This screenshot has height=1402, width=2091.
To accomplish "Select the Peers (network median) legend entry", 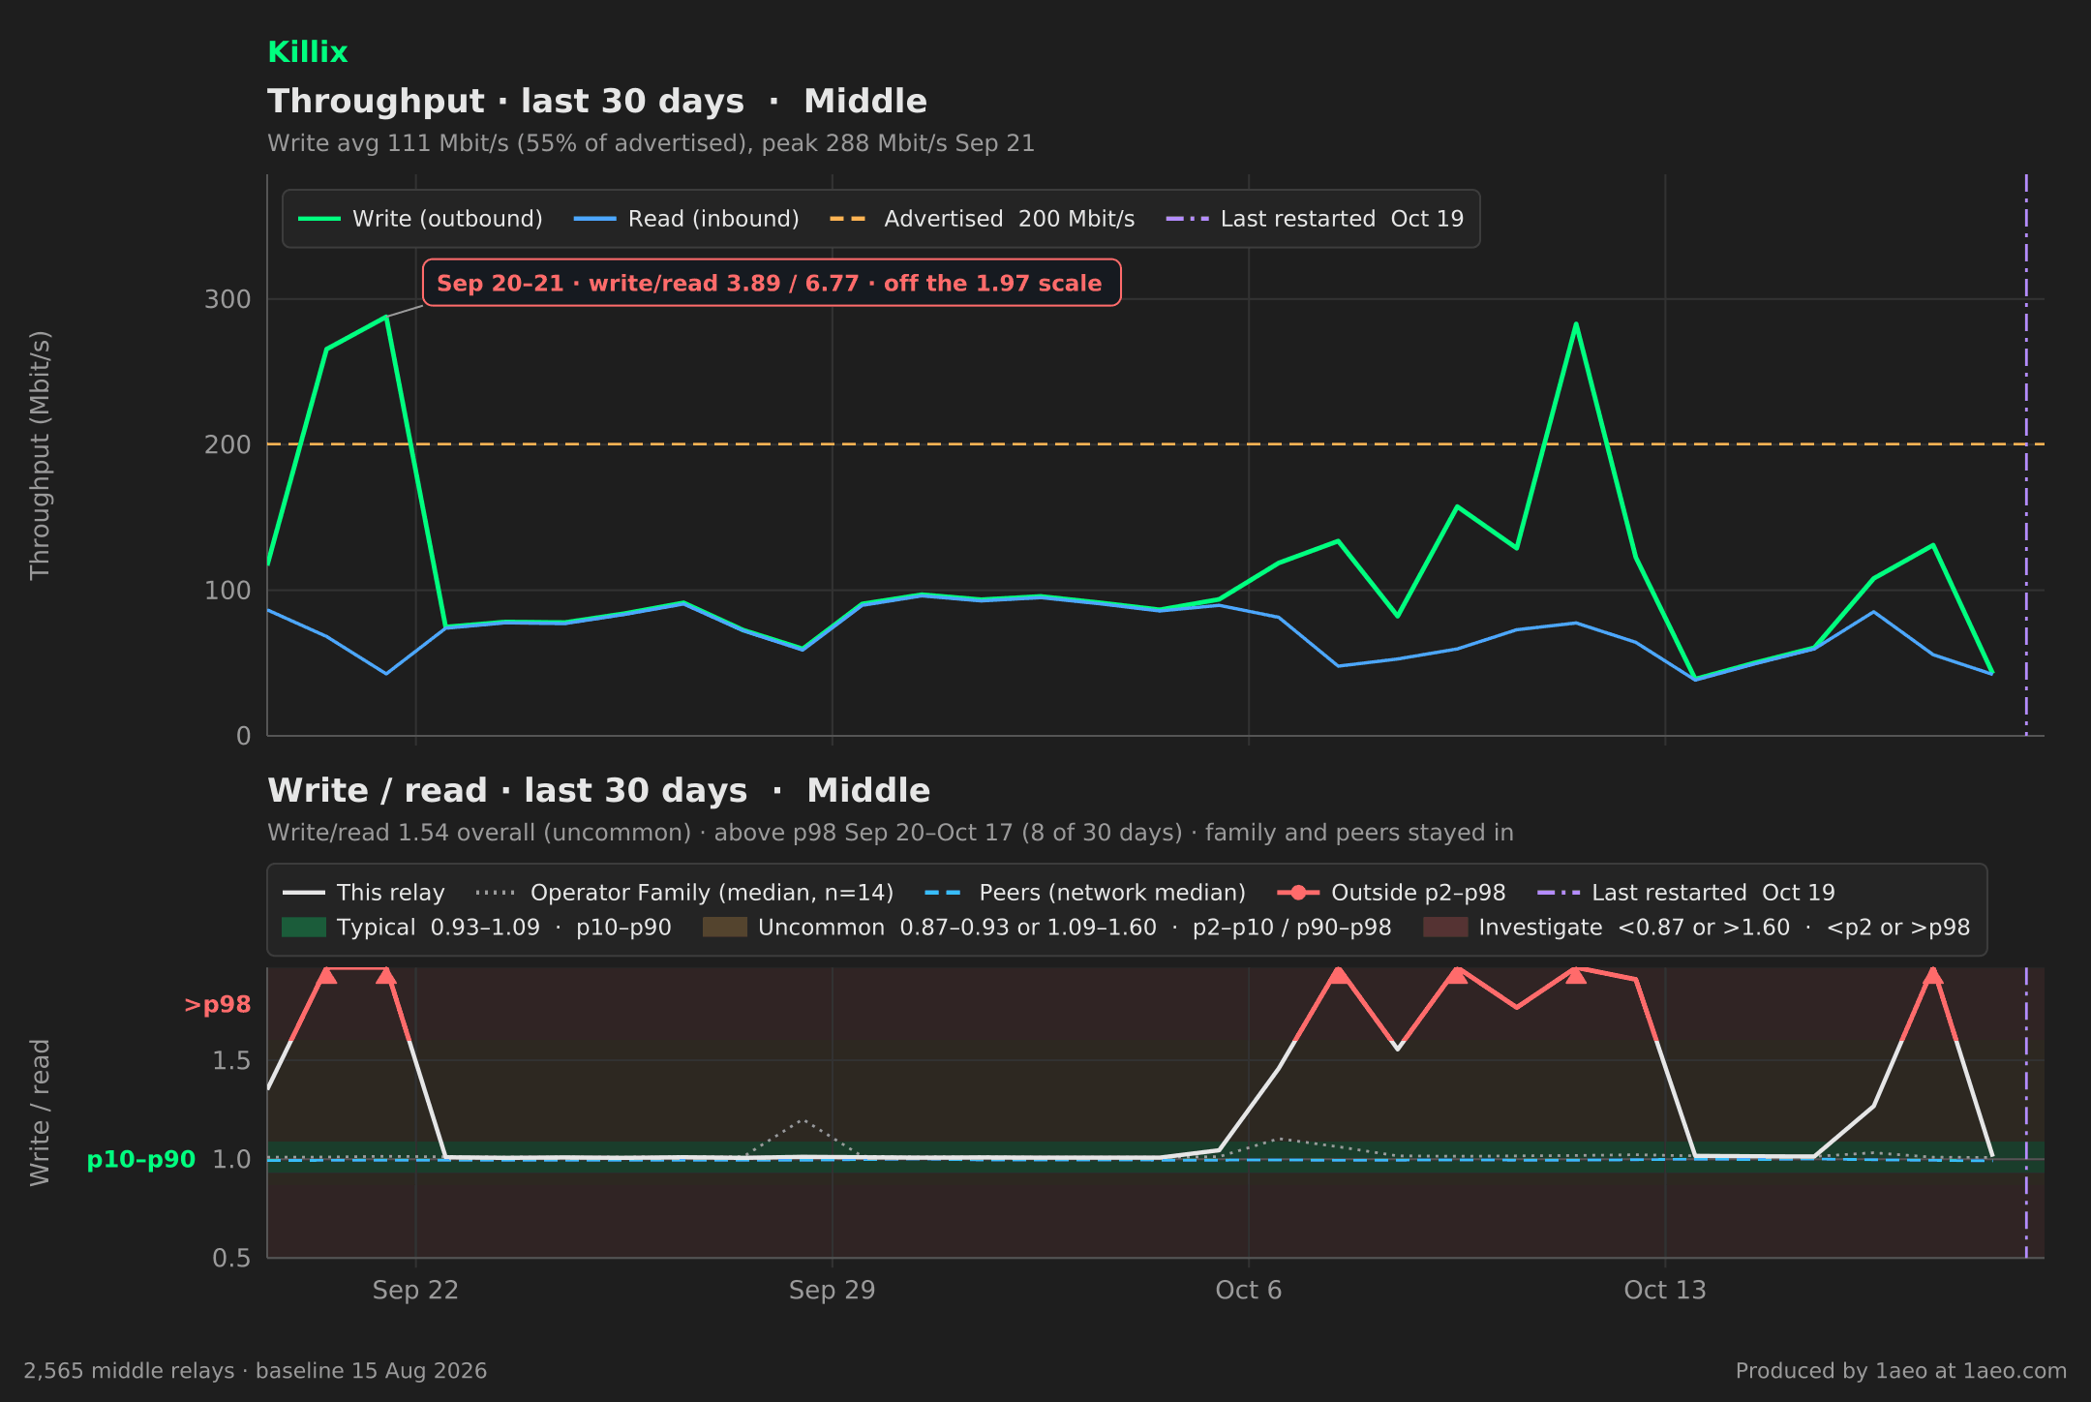I will (x=1085, y=893).
